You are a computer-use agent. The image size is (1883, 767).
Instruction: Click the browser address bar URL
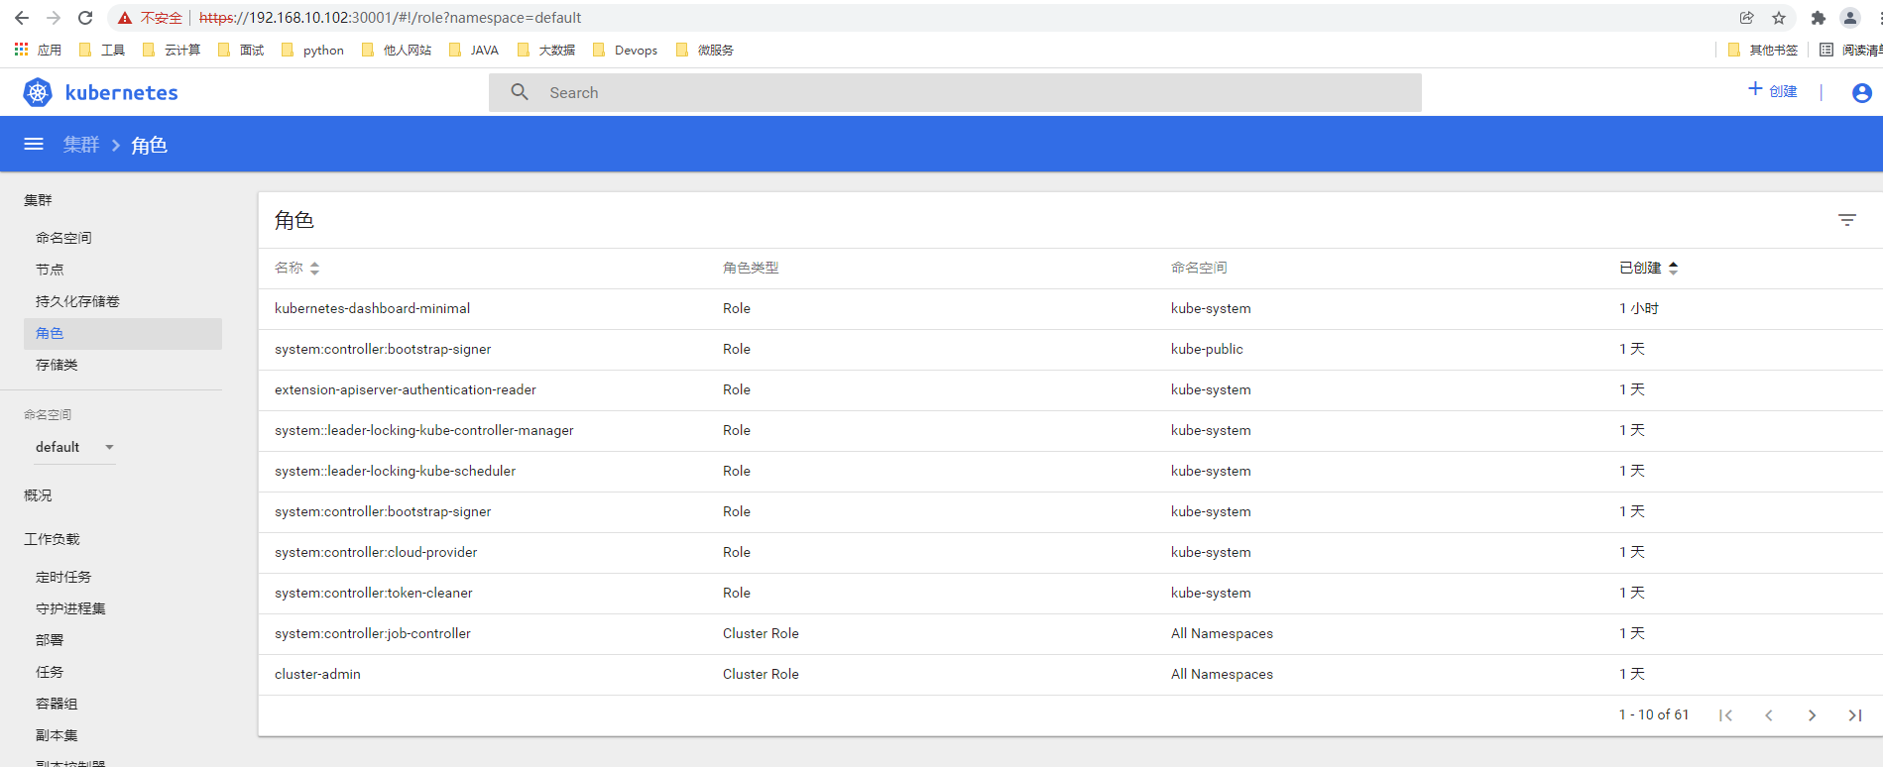point(391,18)
